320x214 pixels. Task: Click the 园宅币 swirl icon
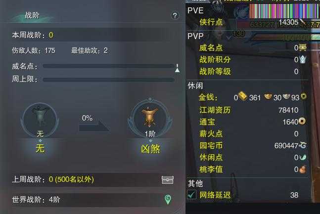click(303, 145)
